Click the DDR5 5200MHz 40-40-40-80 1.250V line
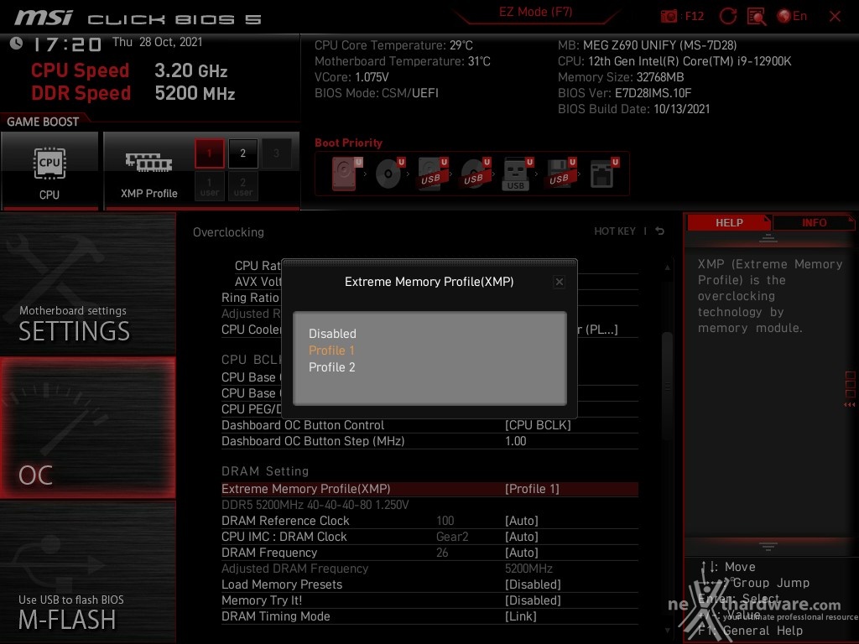Screen dimensions: 859x644 (315, 505)
